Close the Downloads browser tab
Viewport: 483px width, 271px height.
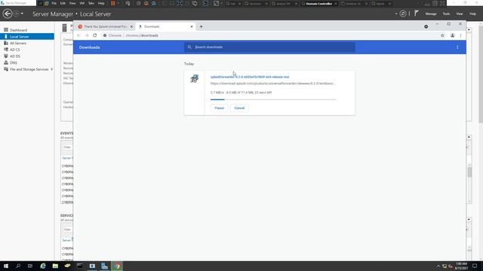(x=192, y=27)
